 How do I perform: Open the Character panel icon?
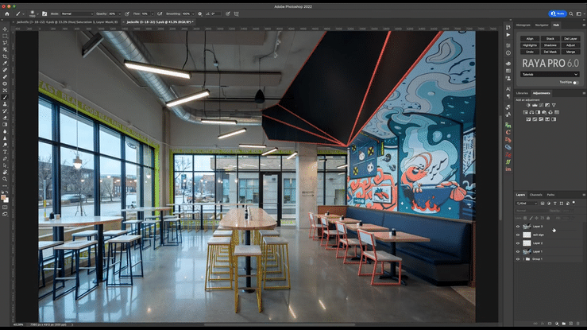pyautogui.click(x=508, y=89)
